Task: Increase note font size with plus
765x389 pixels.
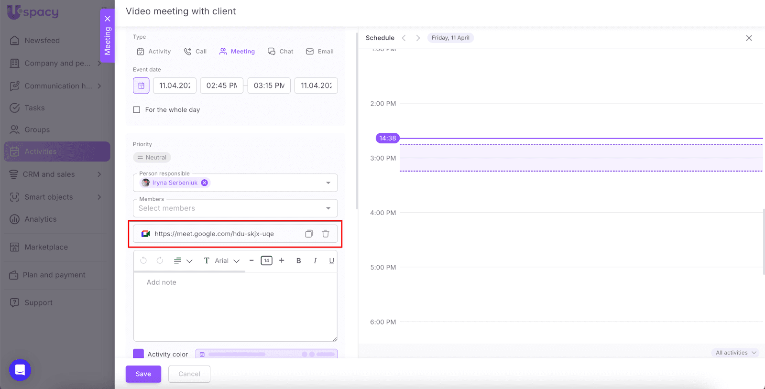Action: coord(282,260)
